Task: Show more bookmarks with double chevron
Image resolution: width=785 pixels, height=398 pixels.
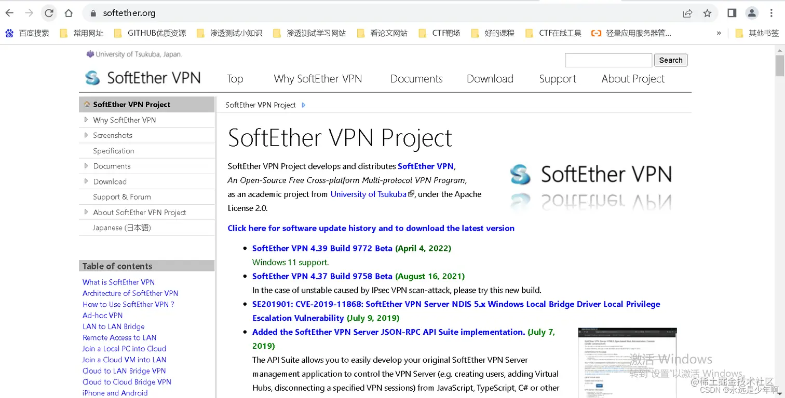Action: [x=719, y=33]
